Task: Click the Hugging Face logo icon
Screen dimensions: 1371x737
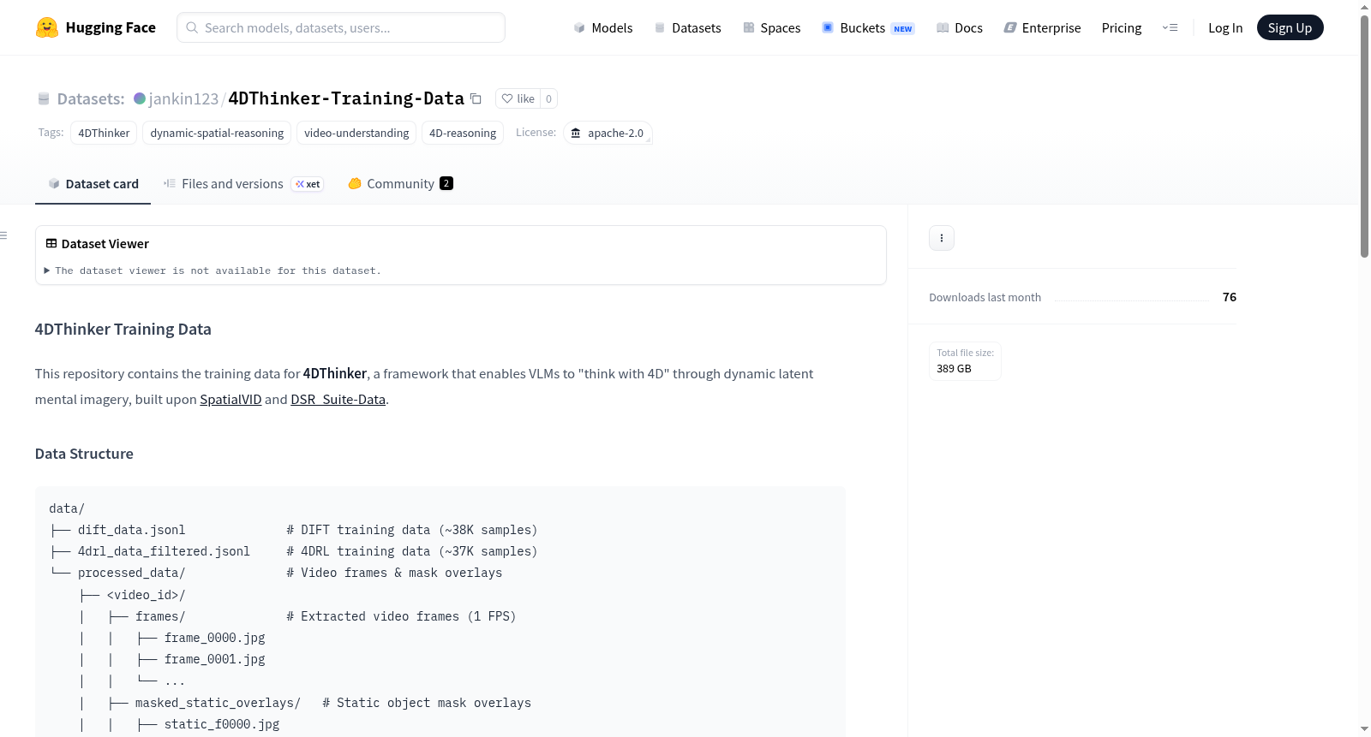Action: click(x=47, y=27)
